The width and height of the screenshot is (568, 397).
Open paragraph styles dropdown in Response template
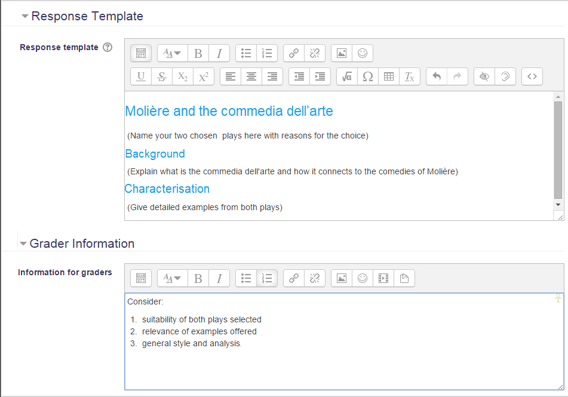click(x=173, y=53)
